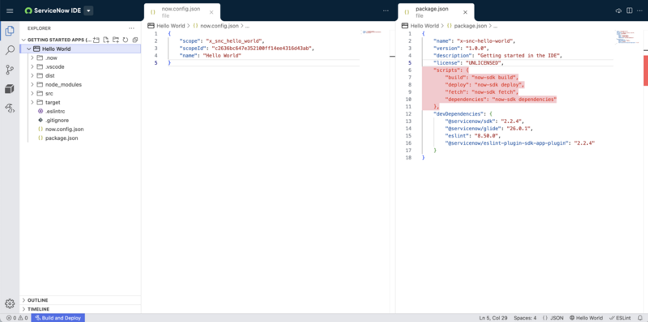Click the New Folder icon in Explorer
648x322 pixels.
(x=116, y=40)
